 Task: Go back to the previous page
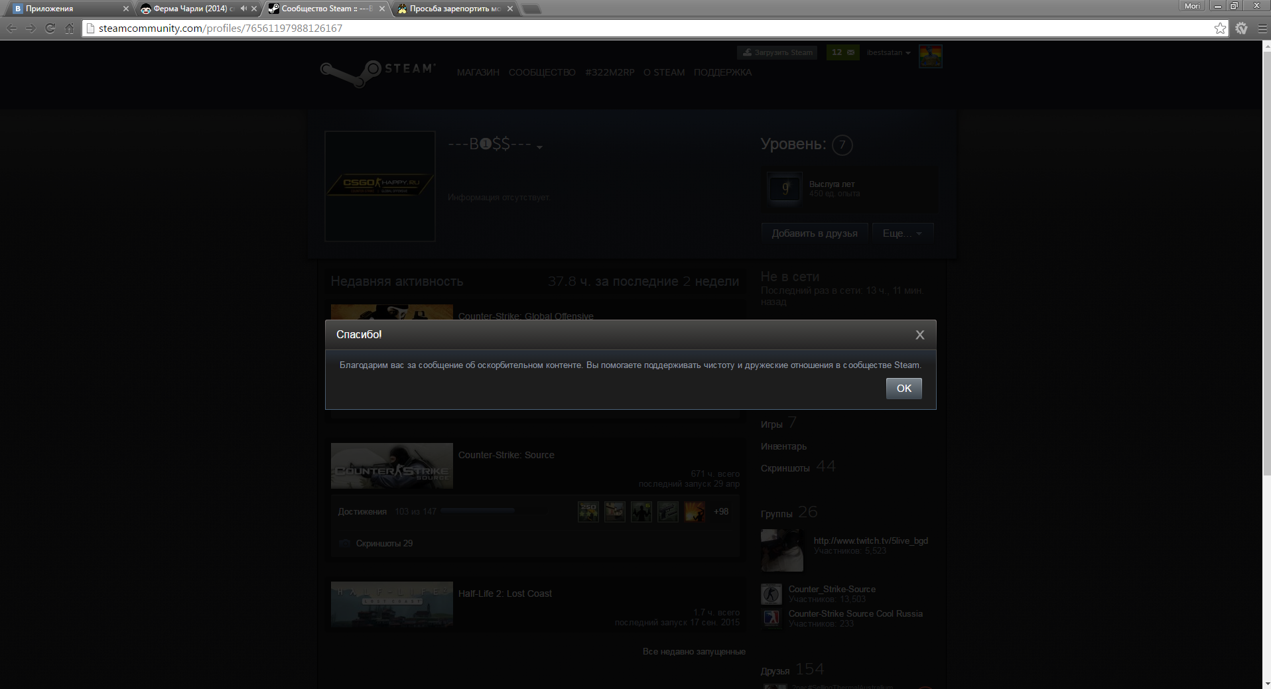11,29
